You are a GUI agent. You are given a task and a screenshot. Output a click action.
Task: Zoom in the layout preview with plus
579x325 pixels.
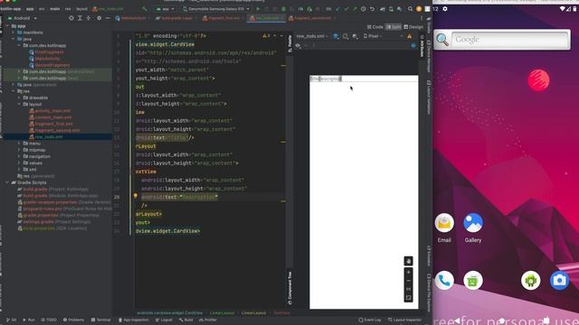point(408,272)
